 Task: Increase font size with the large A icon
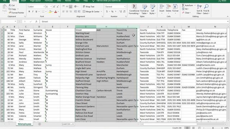point(54,7)
